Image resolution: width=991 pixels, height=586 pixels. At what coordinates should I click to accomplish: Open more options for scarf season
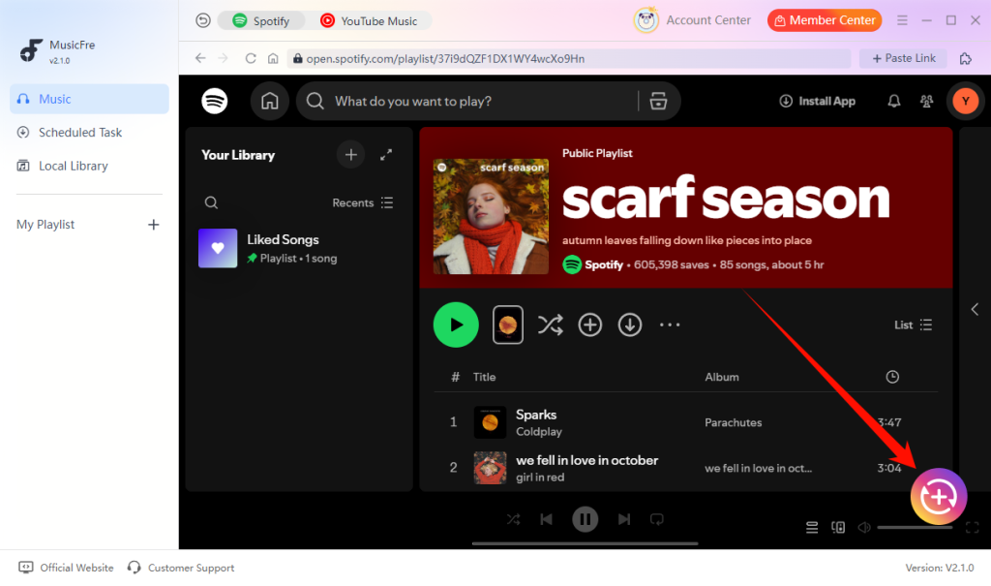(670, 324)
